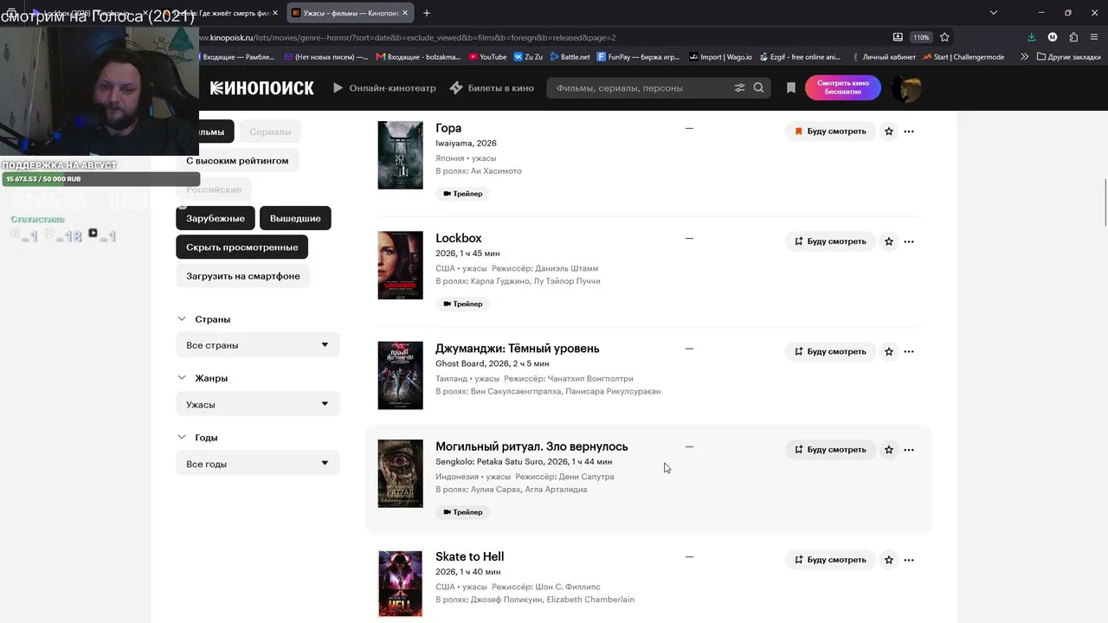The height and width of the screenshot is (623, 1108).
Task: Open the Могильный ритуал poster
Action: click(x=400, y=473)
